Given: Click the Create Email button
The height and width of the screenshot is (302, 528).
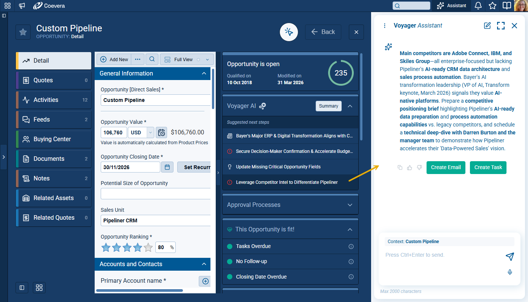Looking at the screenshot, I should coord(446,168).
